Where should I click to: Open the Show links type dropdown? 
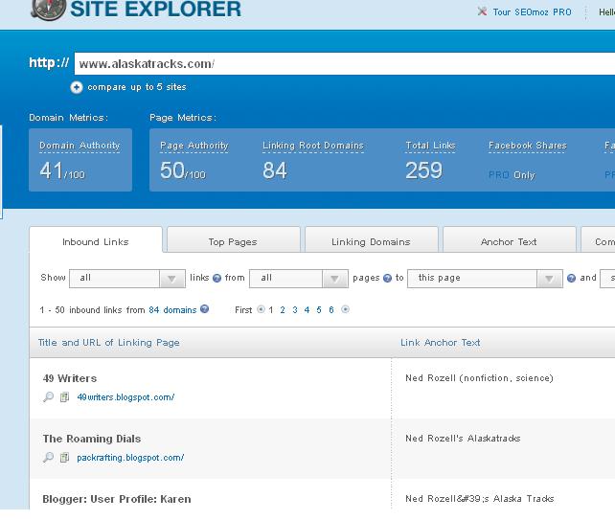click(x=127, y=279)
